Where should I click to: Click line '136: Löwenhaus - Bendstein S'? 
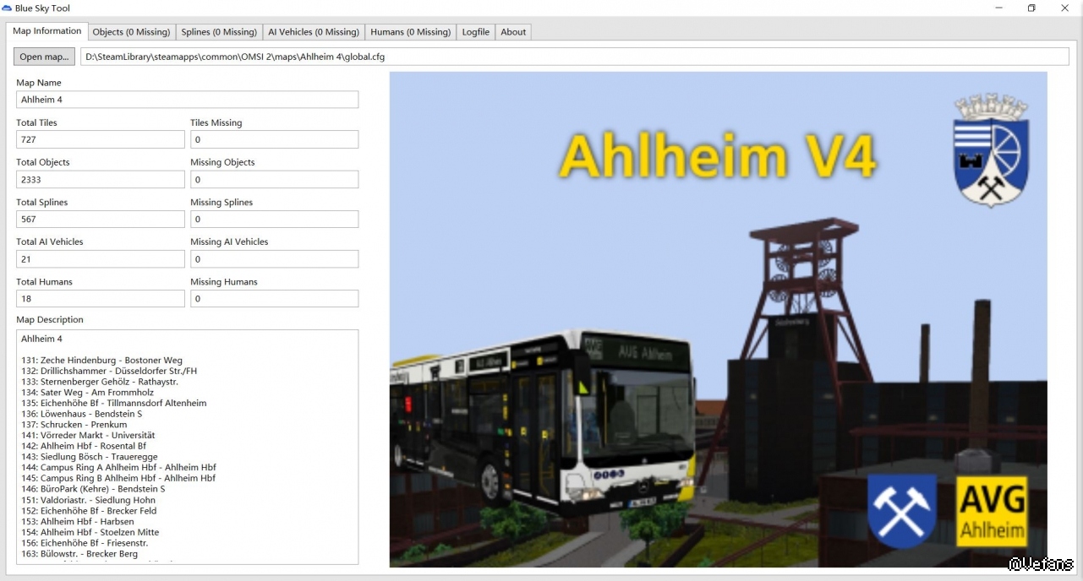[81, 415]
